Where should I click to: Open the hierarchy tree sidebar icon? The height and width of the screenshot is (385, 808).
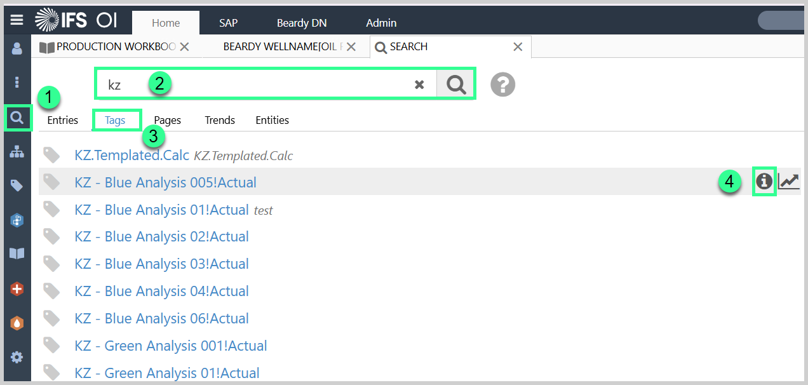[x=17, y=152]
